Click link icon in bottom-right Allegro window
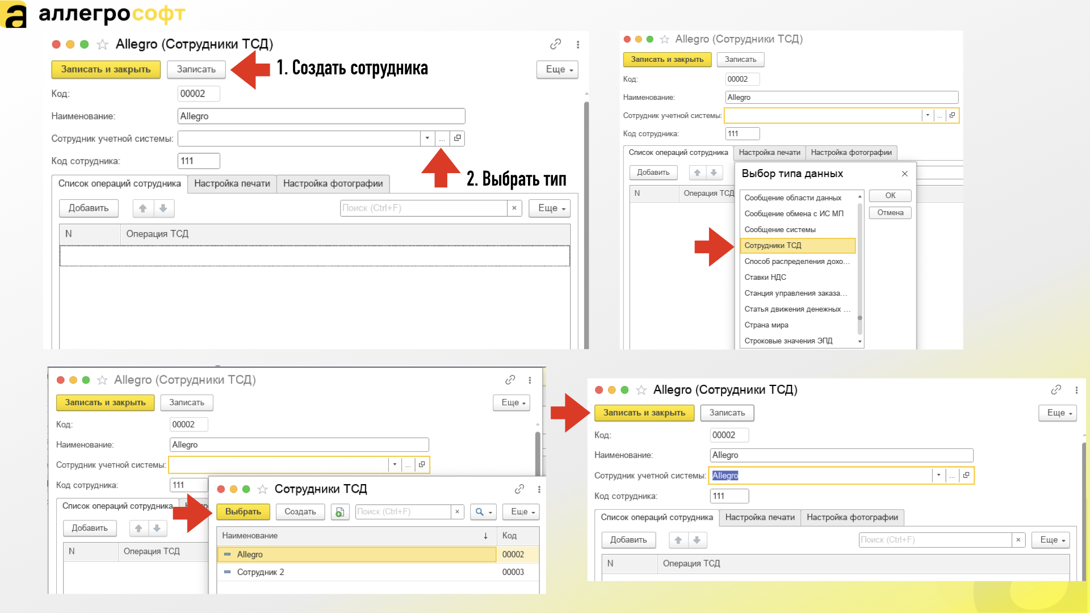 [x=1056, y=390]
